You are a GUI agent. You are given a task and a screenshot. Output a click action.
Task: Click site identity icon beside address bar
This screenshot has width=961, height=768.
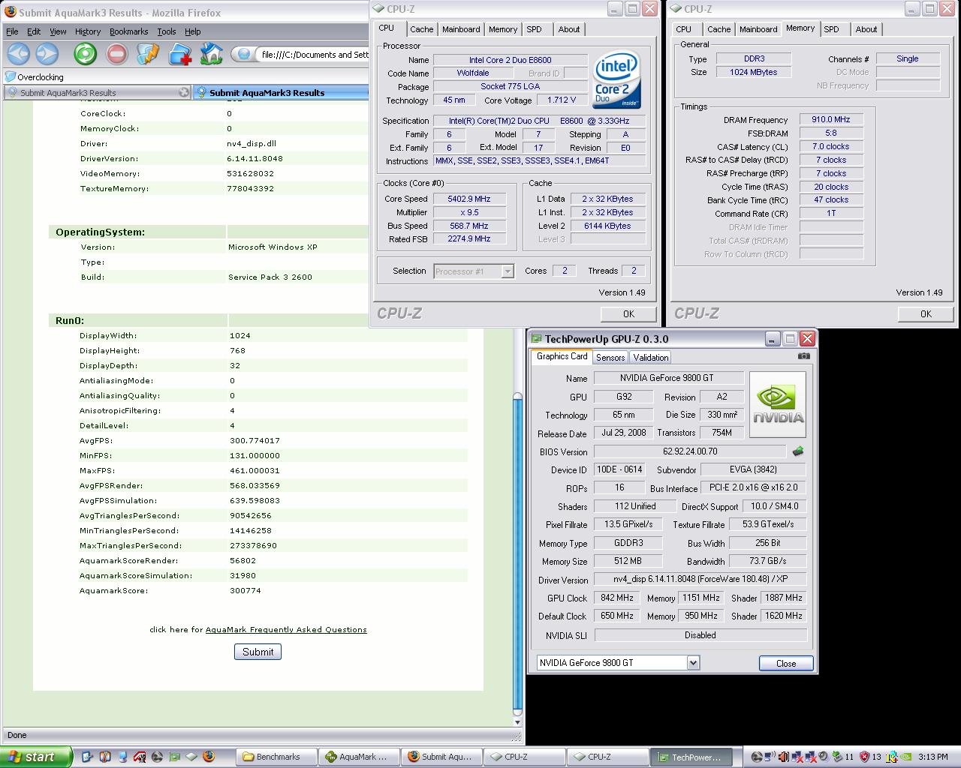pyautogui.click(x=245, y=54)
